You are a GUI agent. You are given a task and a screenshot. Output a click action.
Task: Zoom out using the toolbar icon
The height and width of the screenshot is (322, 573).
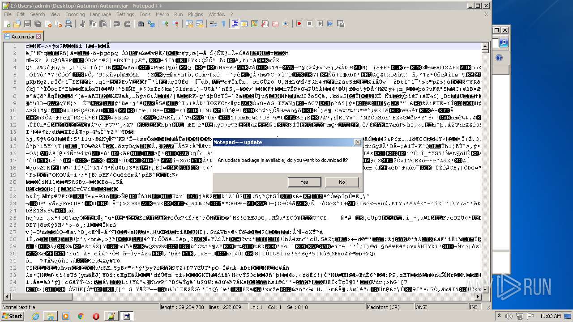[175, 23]
